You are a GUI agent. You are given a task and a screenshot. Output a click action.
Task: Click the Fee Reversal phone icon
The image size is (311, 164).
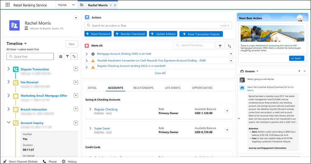click(16, 83)
